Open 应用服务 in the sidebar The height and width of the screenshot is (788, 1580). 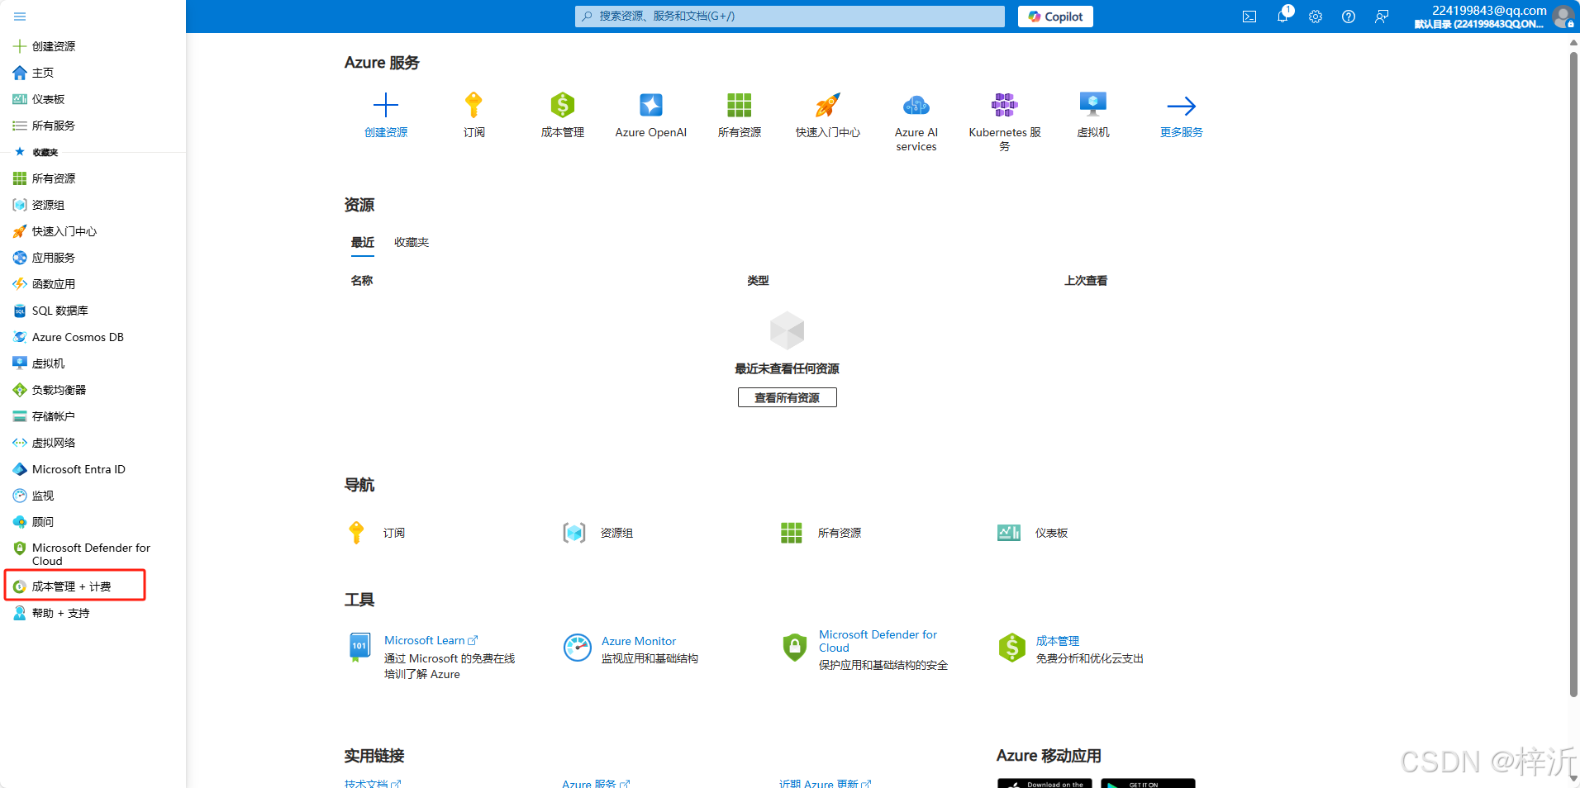coord(54,258)
